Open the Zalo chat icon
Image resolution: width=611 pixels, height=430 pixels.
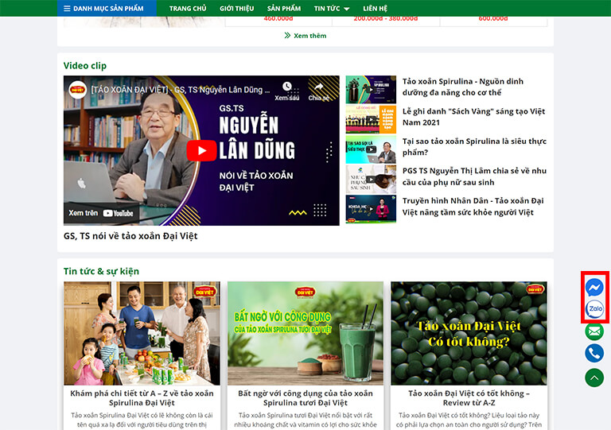point(594,309)
